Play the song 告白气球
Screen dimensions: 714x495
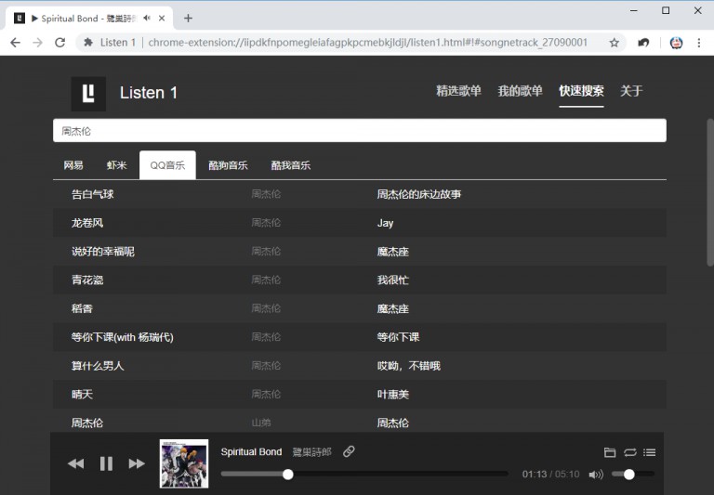(92, 194)
